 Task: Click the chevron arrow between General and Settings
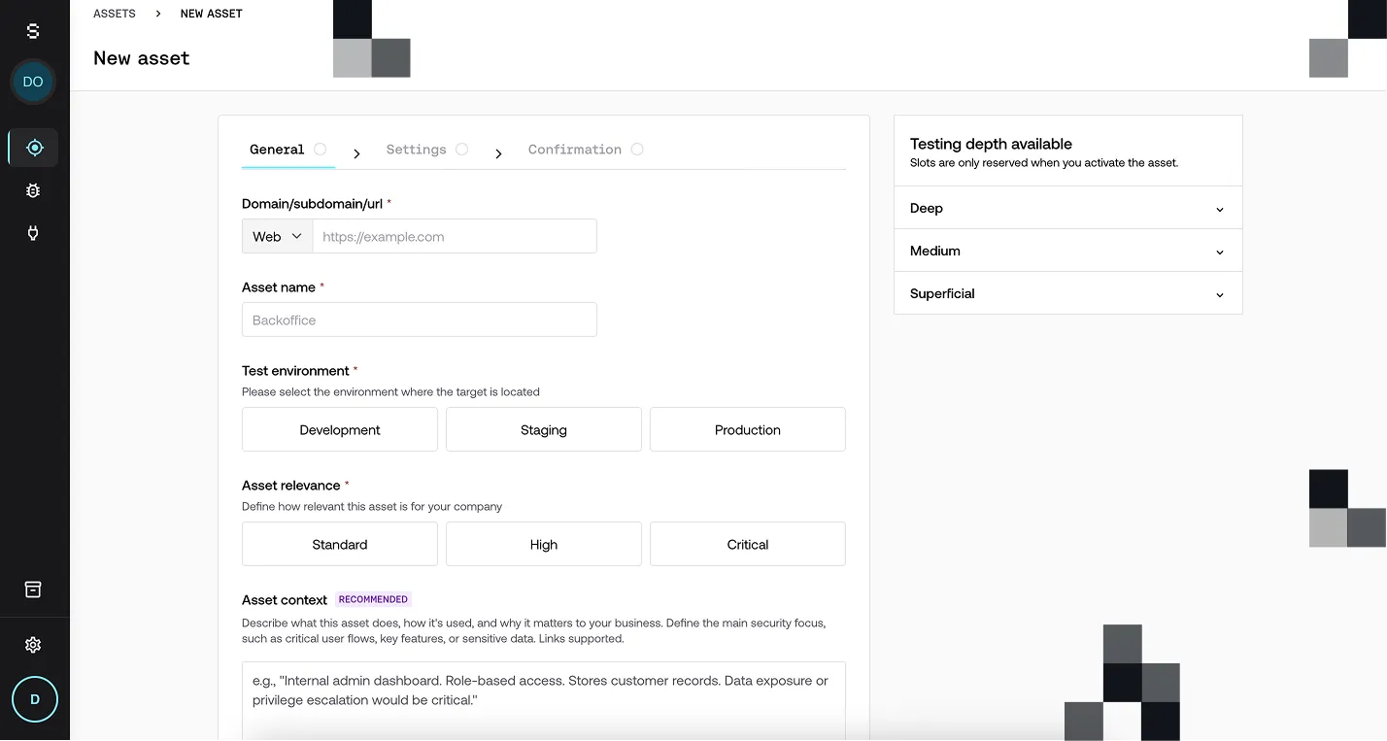click(x=356, y=153)
